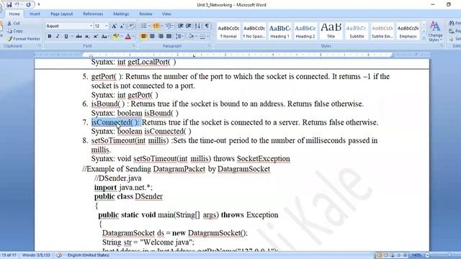Cut the selected text
The image size is (461, 259).
[x=14, y=23]
